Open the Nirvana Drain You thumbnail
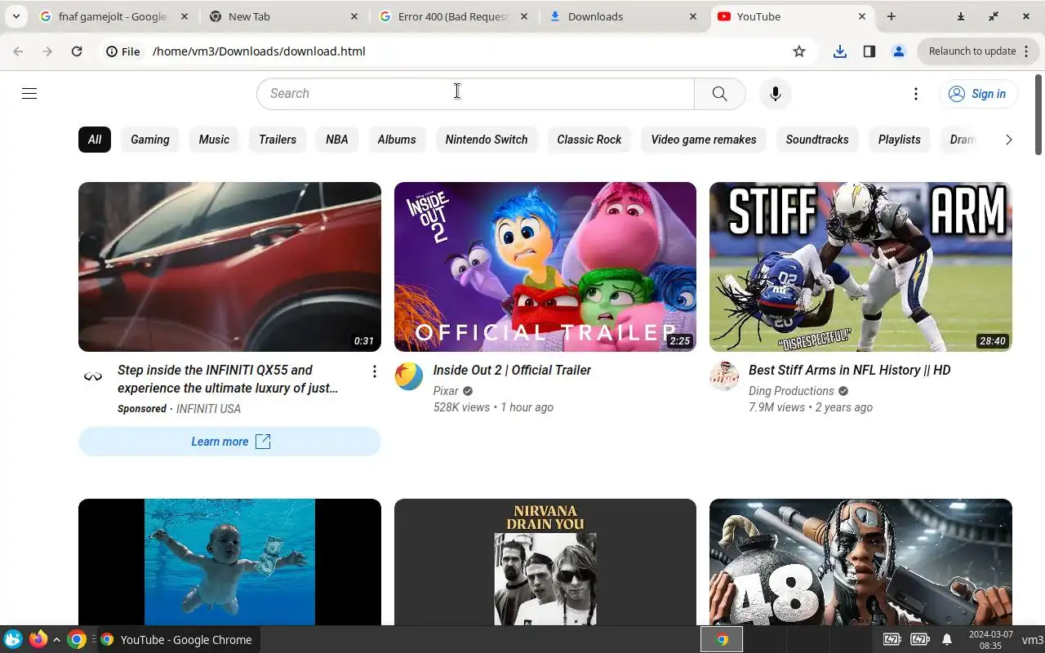The width and height of the screenshot is (1045, 653). pyautogui.click(x=545, y=562)
